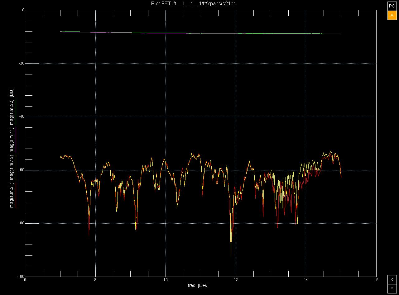Click the 14 x-axis tick label
The height and width of the screenshot is (295, 399).
click(306, 279)
